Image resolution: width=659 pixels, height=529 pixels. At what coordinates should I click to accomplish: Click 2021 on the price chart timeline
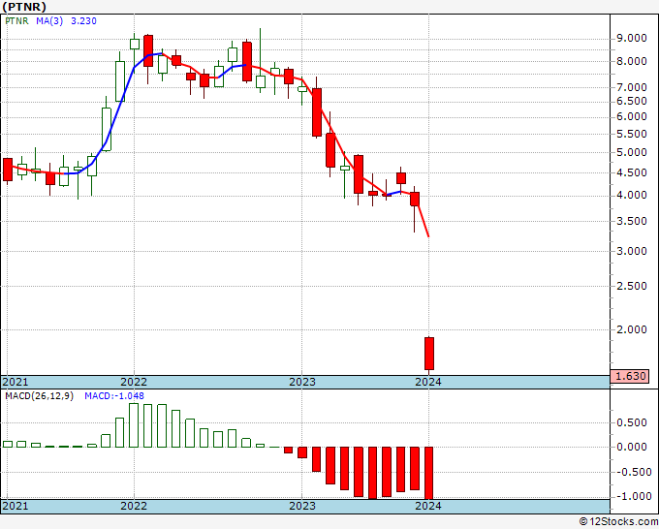[x=16, y=382]
